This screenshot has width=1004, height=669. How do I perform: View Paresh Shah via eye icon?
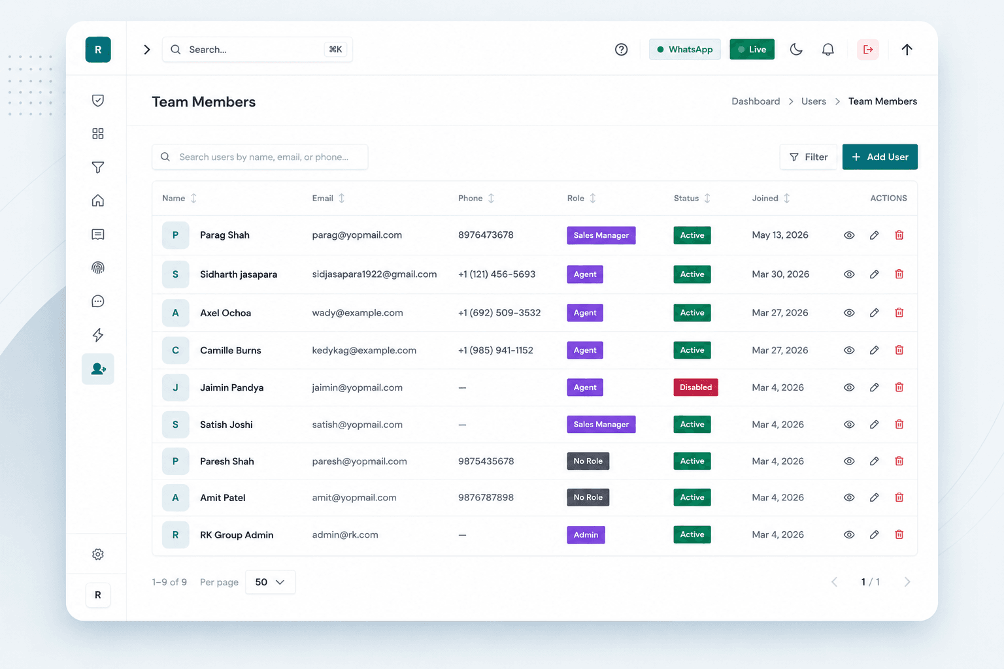click(849, 461)
